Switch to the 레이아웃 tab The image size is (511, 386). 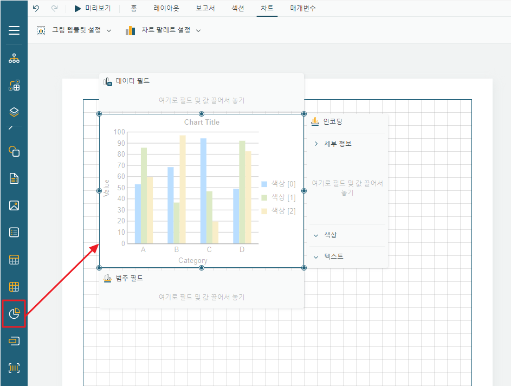(x=166, y=8)
